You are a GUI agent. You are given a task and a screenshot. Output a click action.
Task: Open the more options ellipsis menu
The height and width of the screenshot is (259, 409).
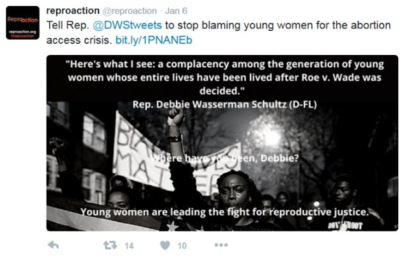tap(221, 245)
